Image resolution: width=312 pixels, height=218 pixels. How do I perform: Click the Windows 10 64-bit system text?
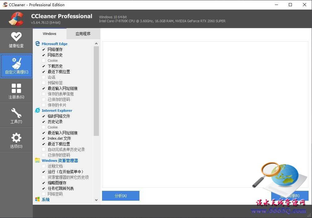pos(113,17)
